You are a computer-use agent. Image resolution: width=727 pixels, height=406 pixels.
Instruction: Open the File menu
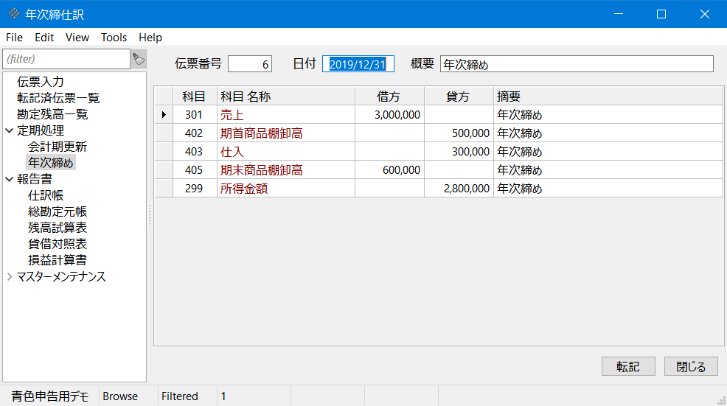coord(14,38)
